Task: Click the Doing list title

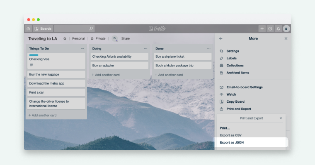Action: [x=97, y=49]
